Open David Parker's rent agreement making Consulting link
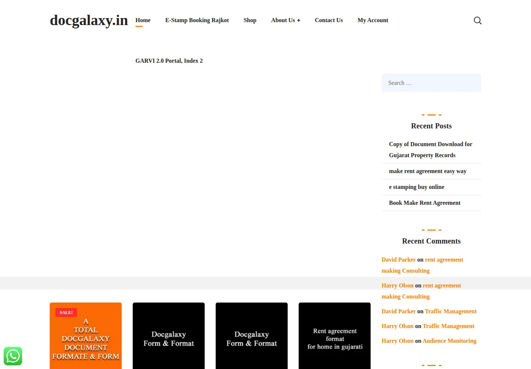Viewport: 531px width, 369px height. point(444,260)
